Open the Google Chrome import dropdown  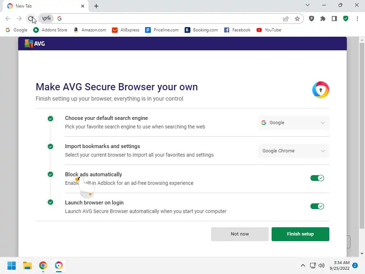tap(293, 151)
